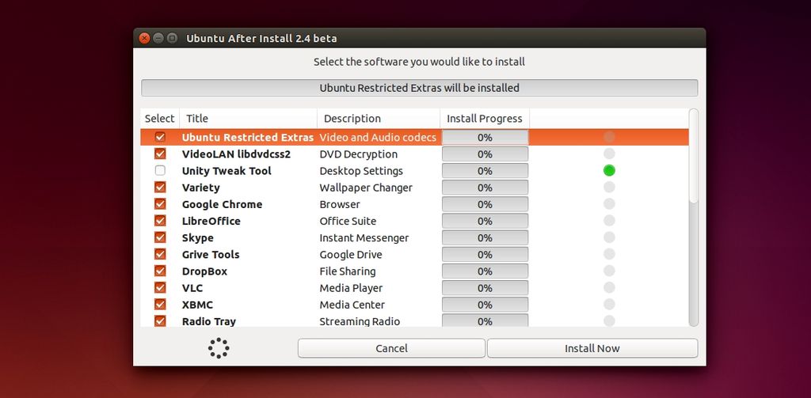Click the Google Chrome 0% progress bar
The width and height of the screenshot is (811, 398).
(x=485, y=204)
